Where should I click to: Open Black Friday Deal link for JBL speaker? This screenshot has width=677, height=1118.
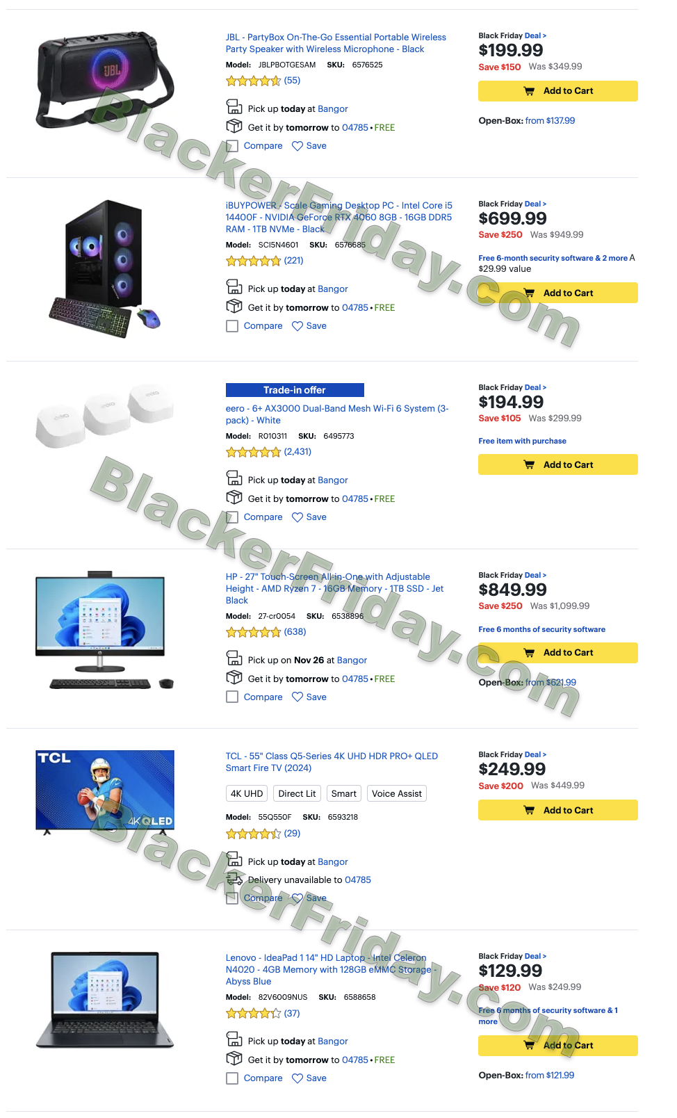click(535, 35)
